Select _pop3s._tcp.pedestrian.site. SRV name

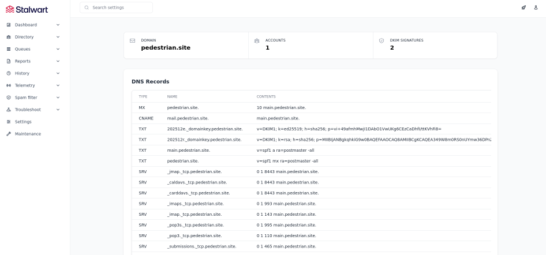[x=195, y=225]
